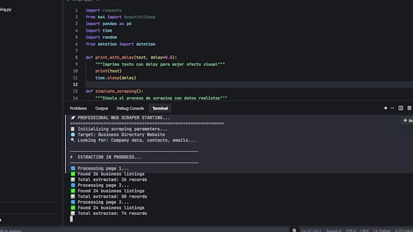Viewport: 413px width, 232px height.
Task: Select the Python language mode in status bar
Action: pyautogui.click(x=384, y=230)
